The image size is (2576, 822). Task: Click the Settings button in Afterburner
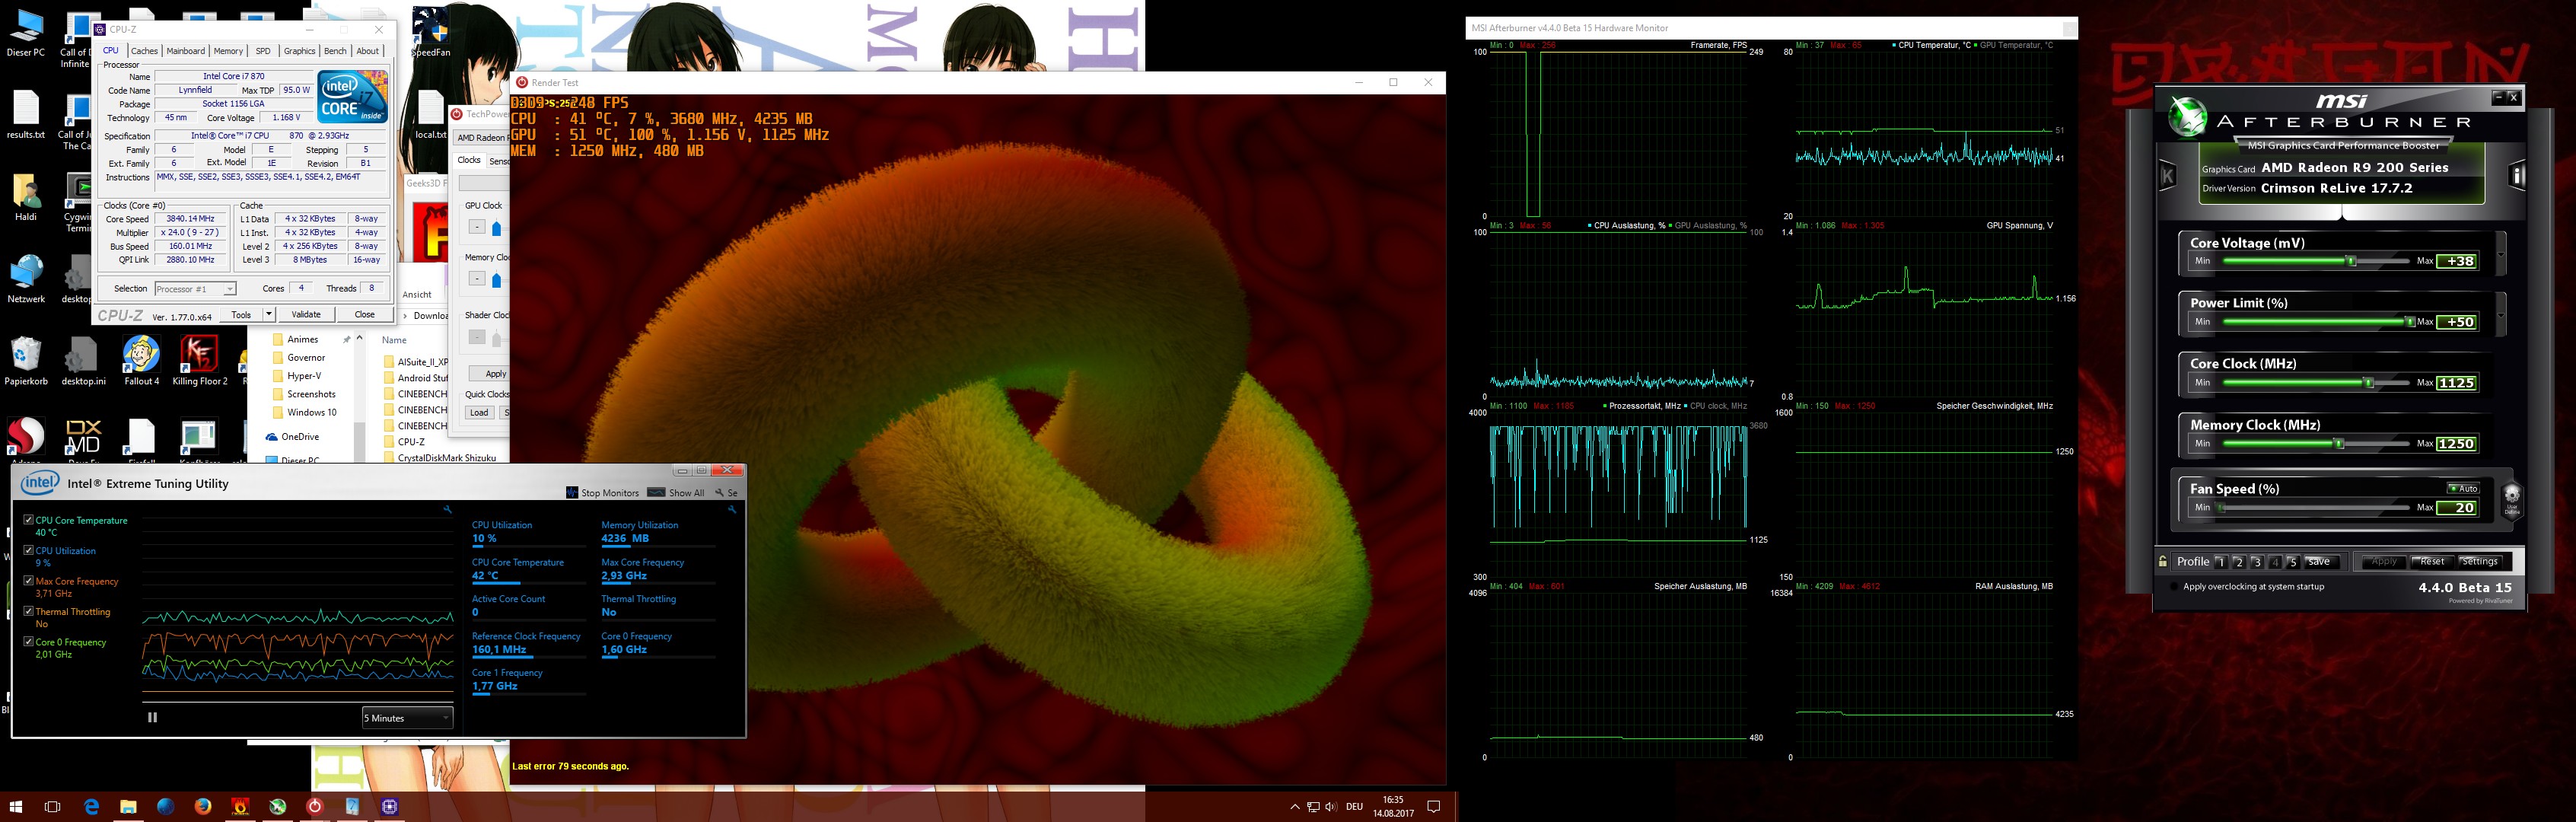tap(2479, 562)
